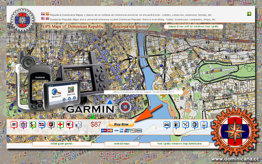Open the android maps link
The image size is (262, 164).
click(x=122, y=144)
